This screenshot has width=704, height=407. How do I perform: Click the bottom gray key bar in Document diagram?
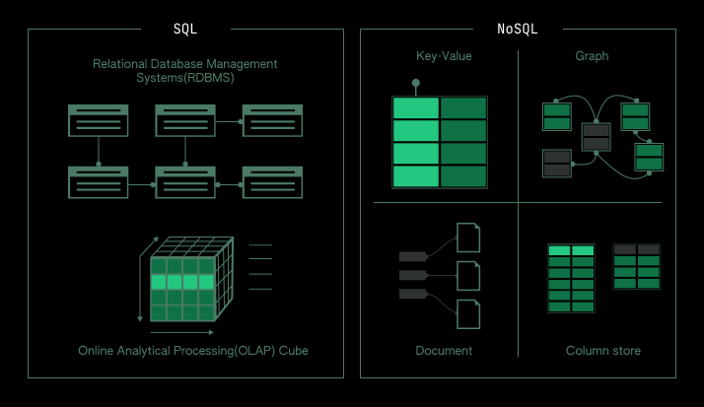pos(413,294)
